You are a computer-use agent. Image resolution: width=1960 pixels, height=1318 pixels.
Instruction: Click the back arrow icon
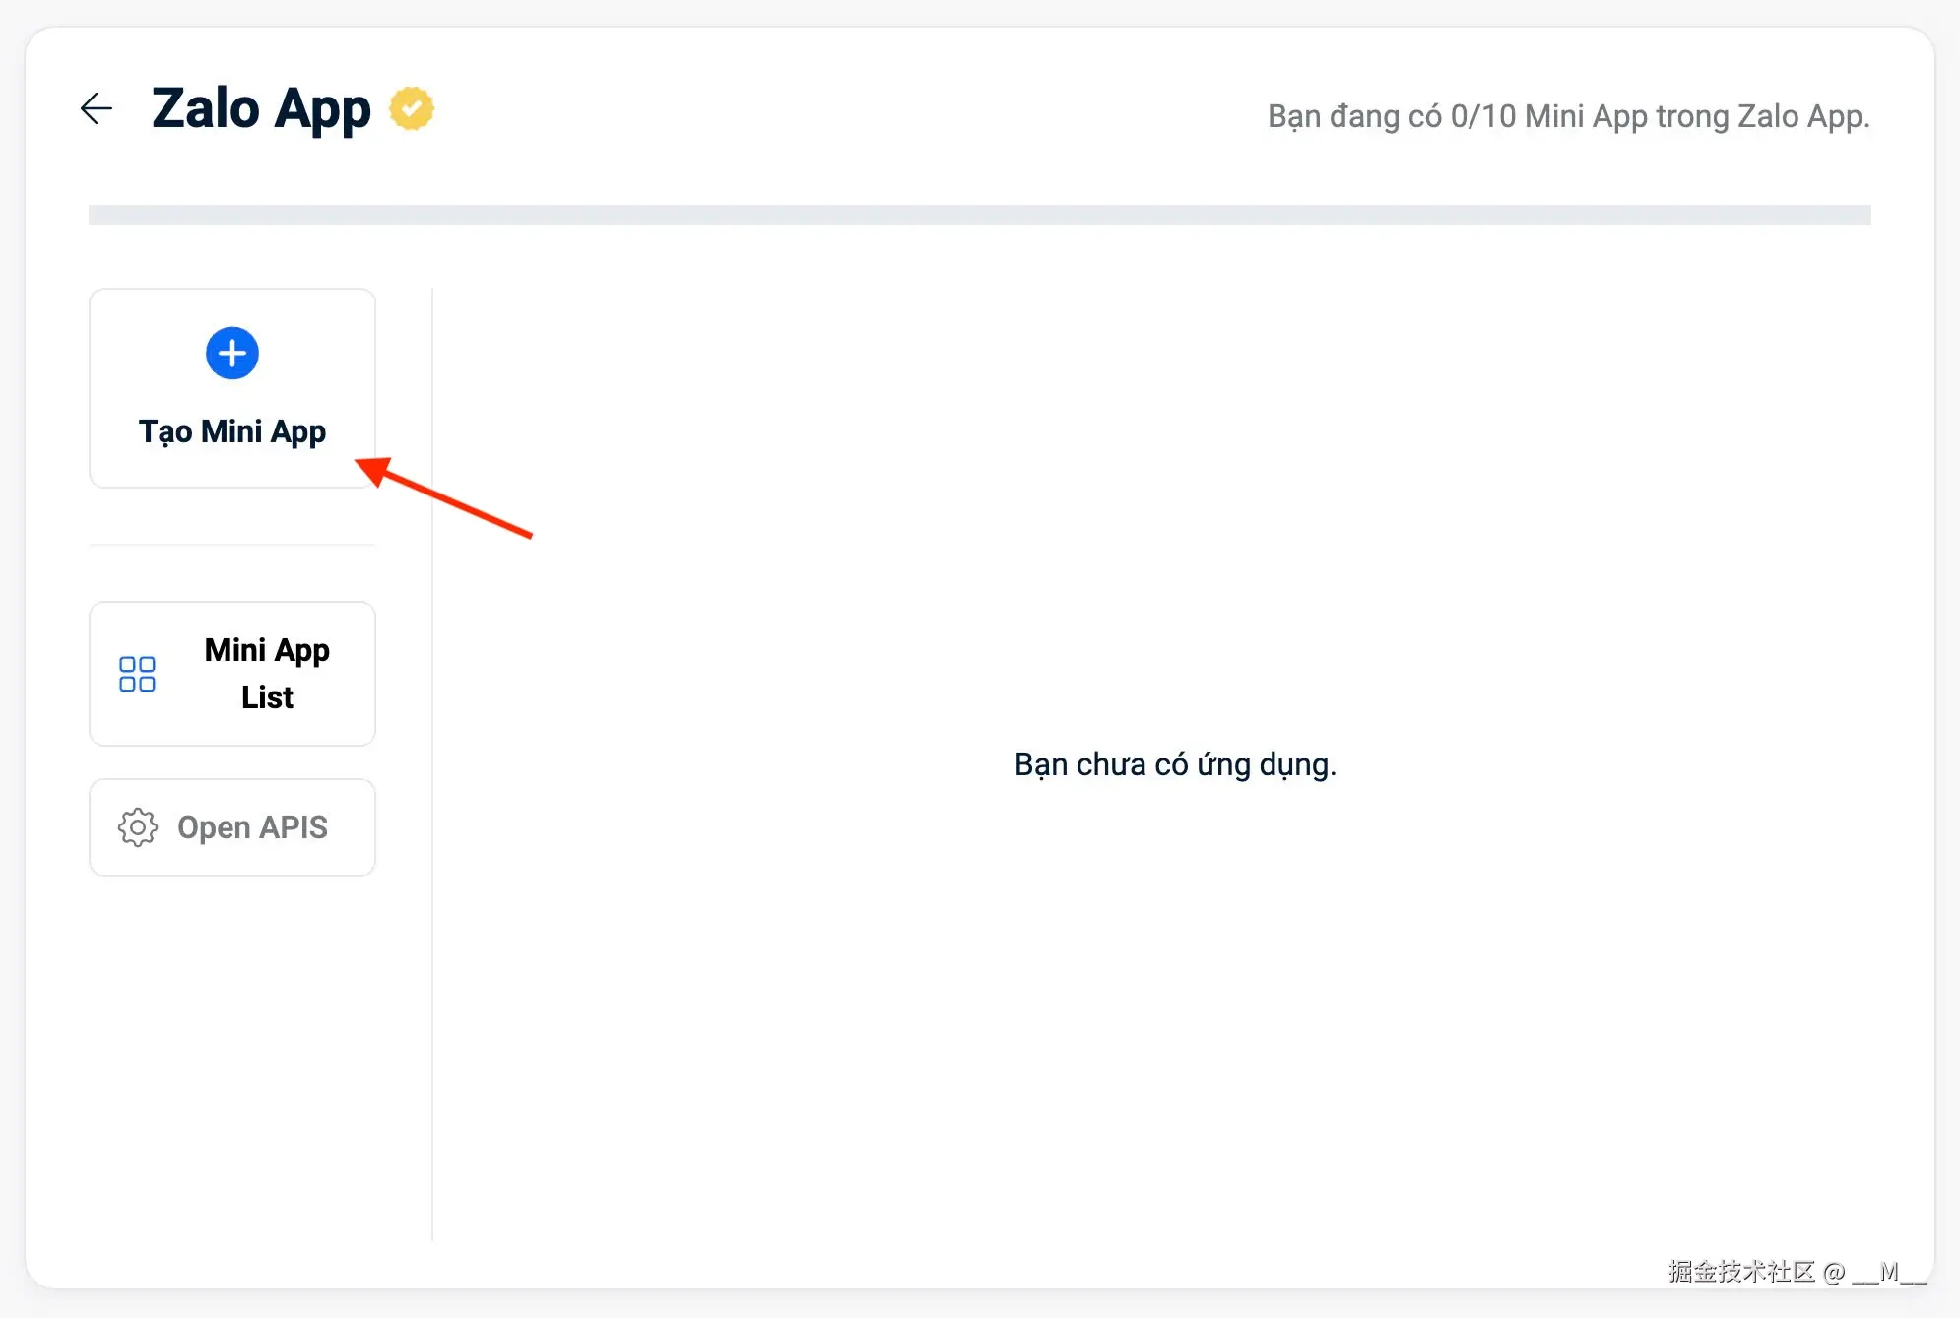(x=97, y=108)
